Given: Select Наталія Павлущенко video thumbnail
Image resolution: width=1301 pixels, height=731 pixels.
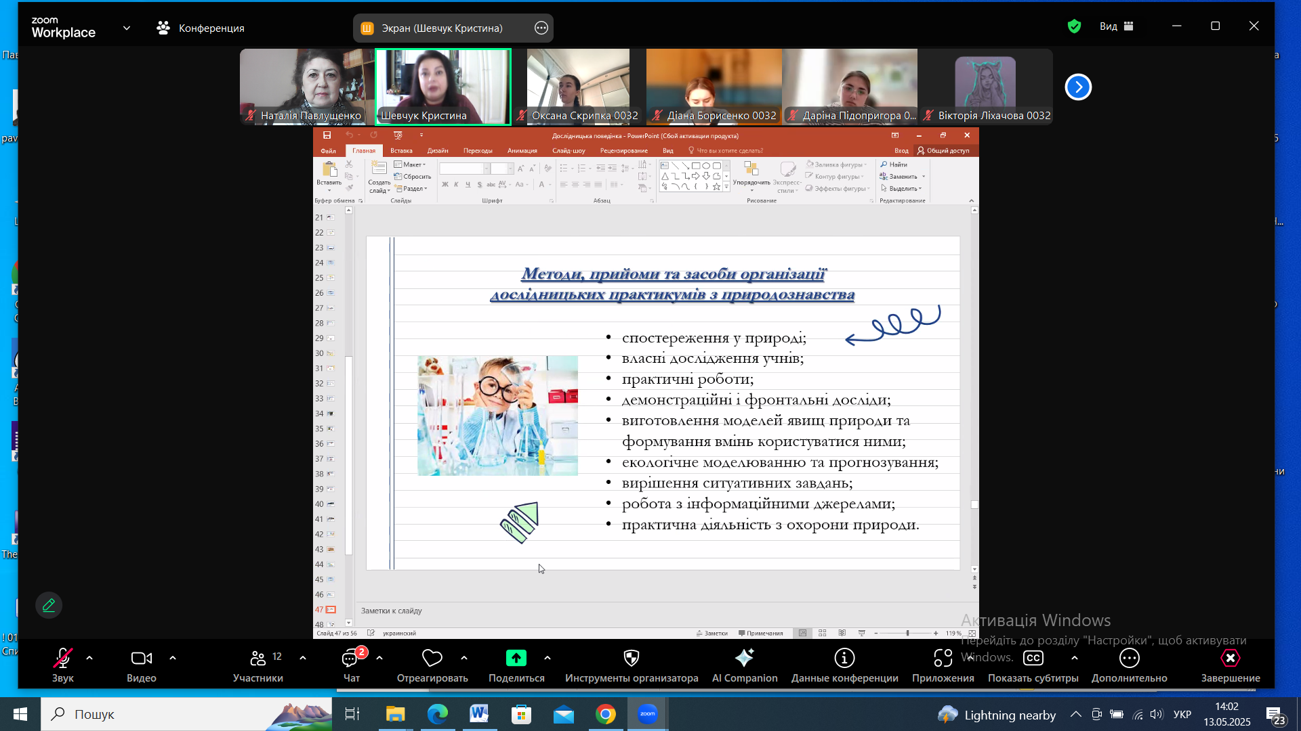Looking at the screenshot, I should point(307,87).
